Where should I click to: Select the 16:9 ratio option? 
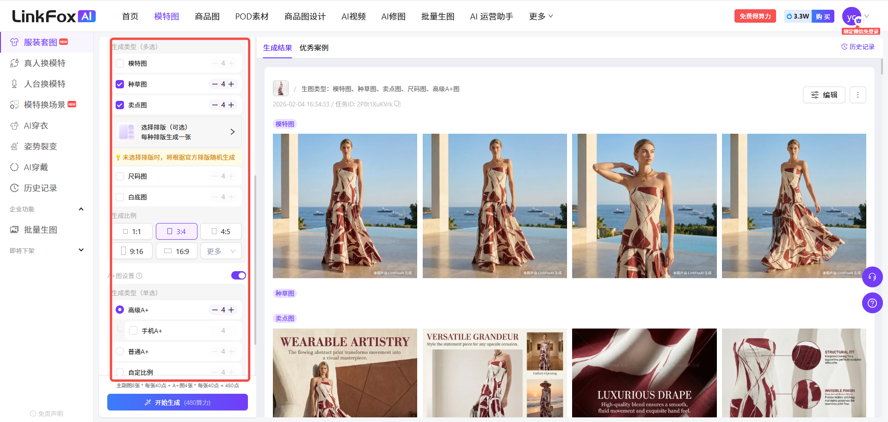(177, 251)
